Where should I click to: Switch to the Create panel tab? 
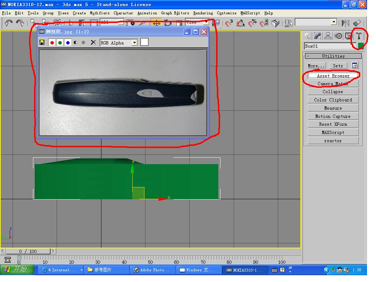(307, 36)
